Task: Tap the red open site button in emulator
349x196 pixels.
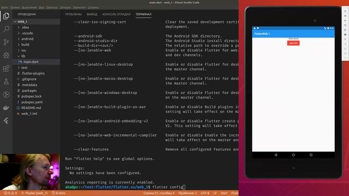Action: coord(293,43)
